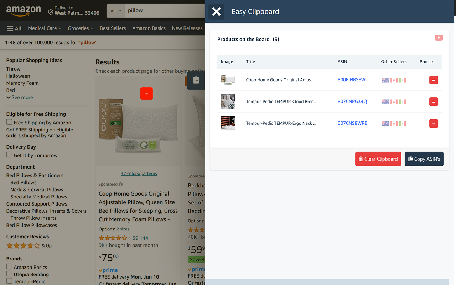
Task: Click the Mexico flag for B07CNS8WRB
Action: (403, 124)
